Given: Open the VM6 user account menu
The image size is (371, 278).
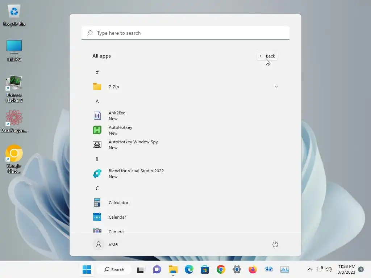Looking at the screenshot, I should pyautogui.click(x=105, y=244).
